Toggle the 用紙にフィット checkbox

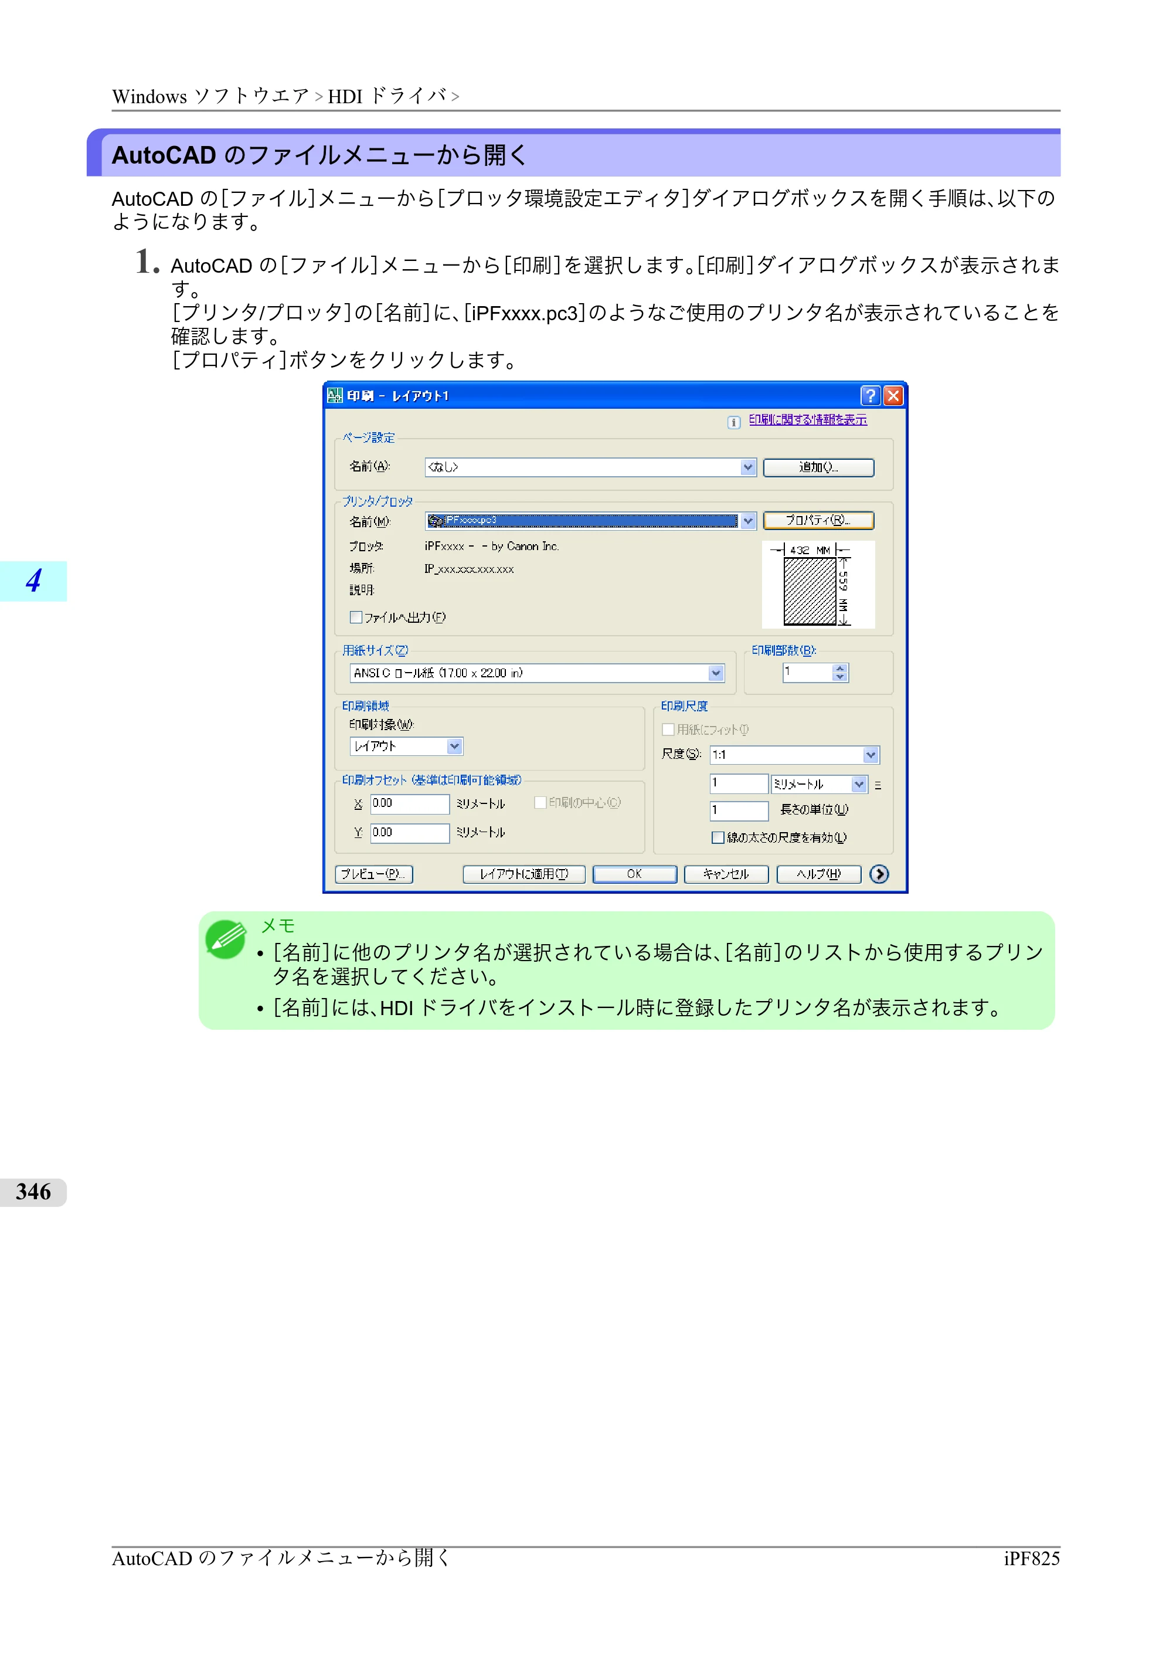click(x=668, y=730)
